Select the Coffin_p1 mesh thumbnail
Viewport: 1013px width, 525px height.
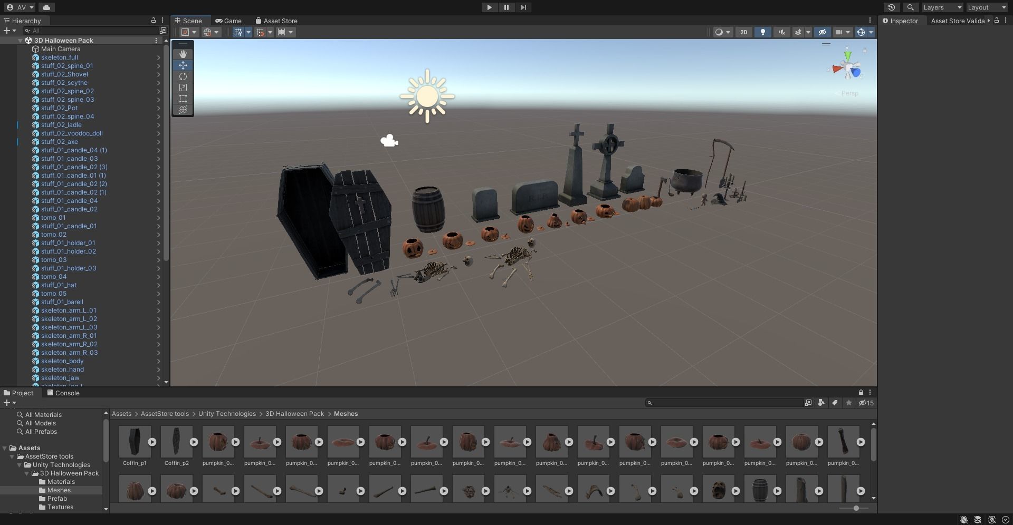(135, 442)
